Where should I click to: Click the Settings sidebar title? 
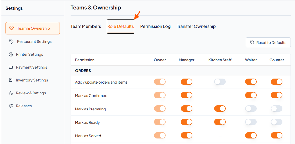(x=14, y=8)
